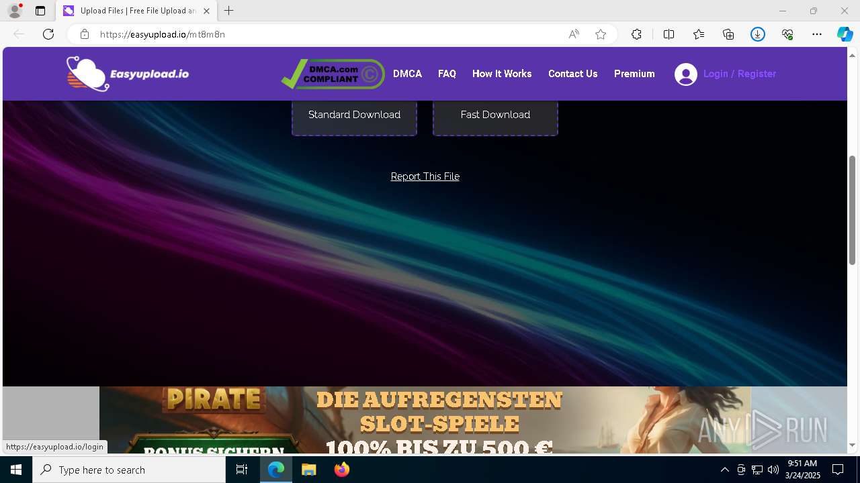Follow Report This File link
Screen dimensions: 860x483
pyautogui.click(x=425, y=176)
